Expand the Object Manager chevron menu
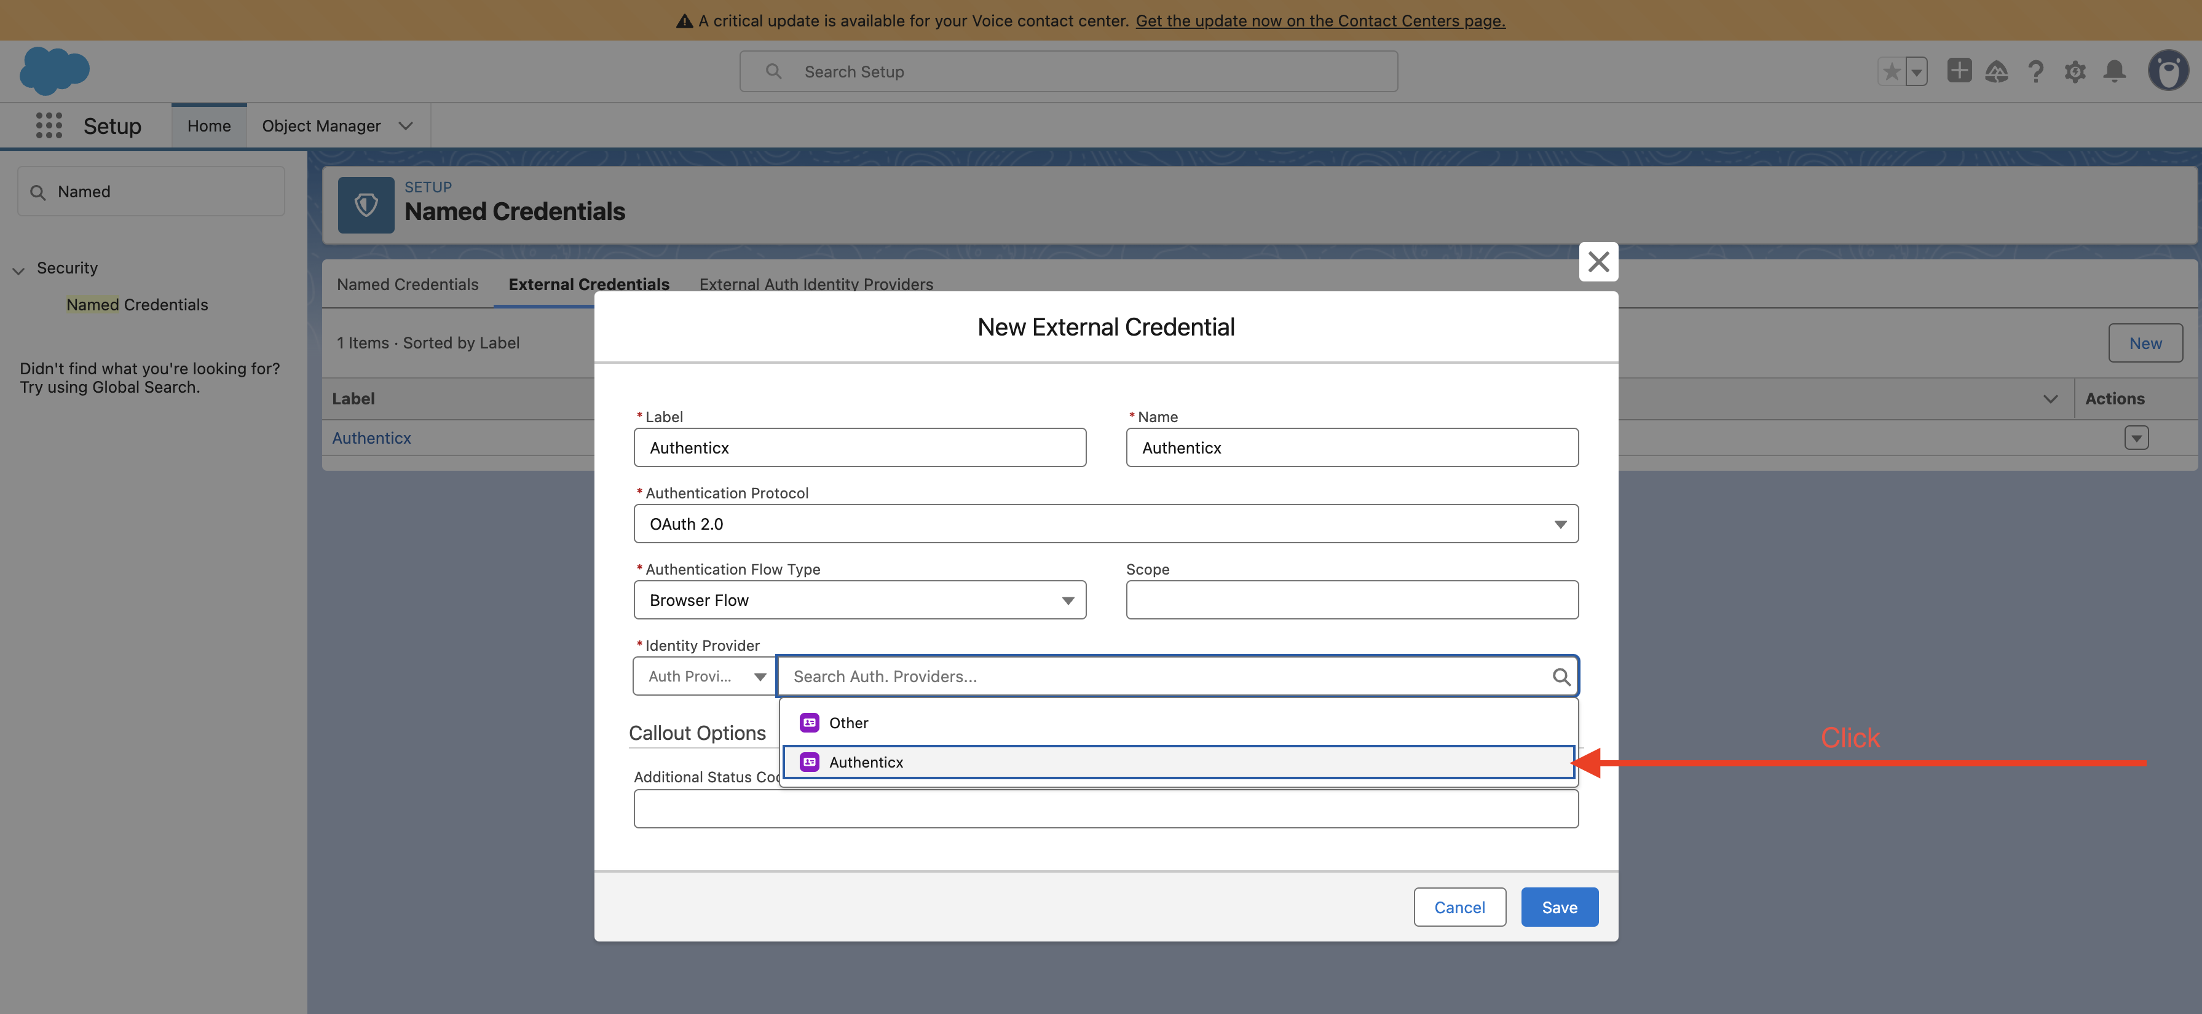2202x1014 pixels. click(x=406, y=125)
